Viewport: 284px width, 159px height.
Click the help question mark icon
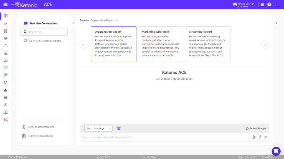[x=269, y=4]
